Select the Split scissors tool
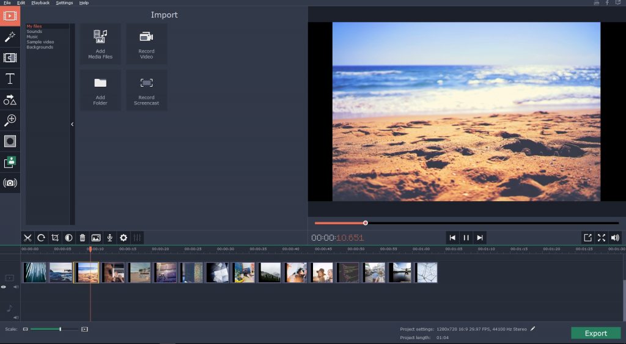This screenshot has width=626, height=344. pos(28,238)
